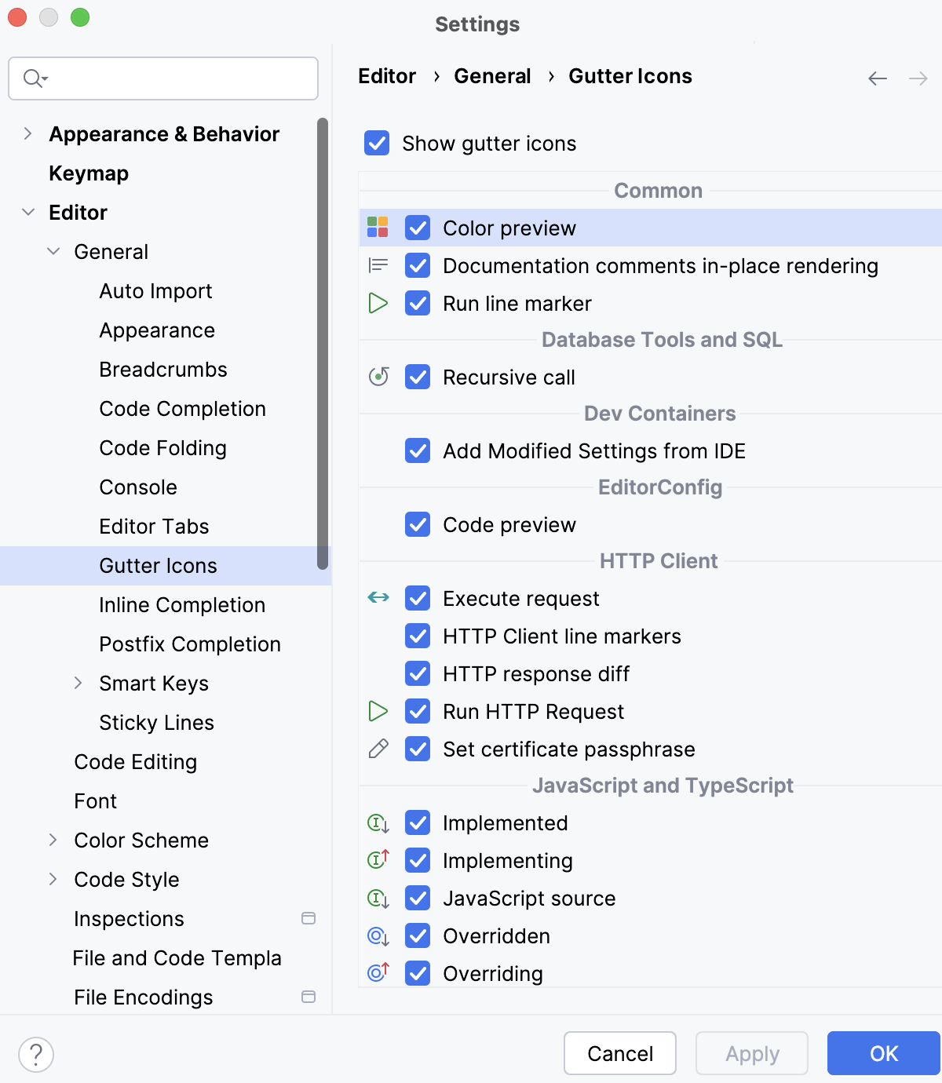
Task: Click the Color preview gutter icon
Action: (x=379, y=228)
